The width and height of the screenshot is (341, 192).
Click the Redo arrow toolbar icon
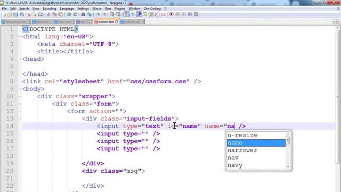point(75,14)
